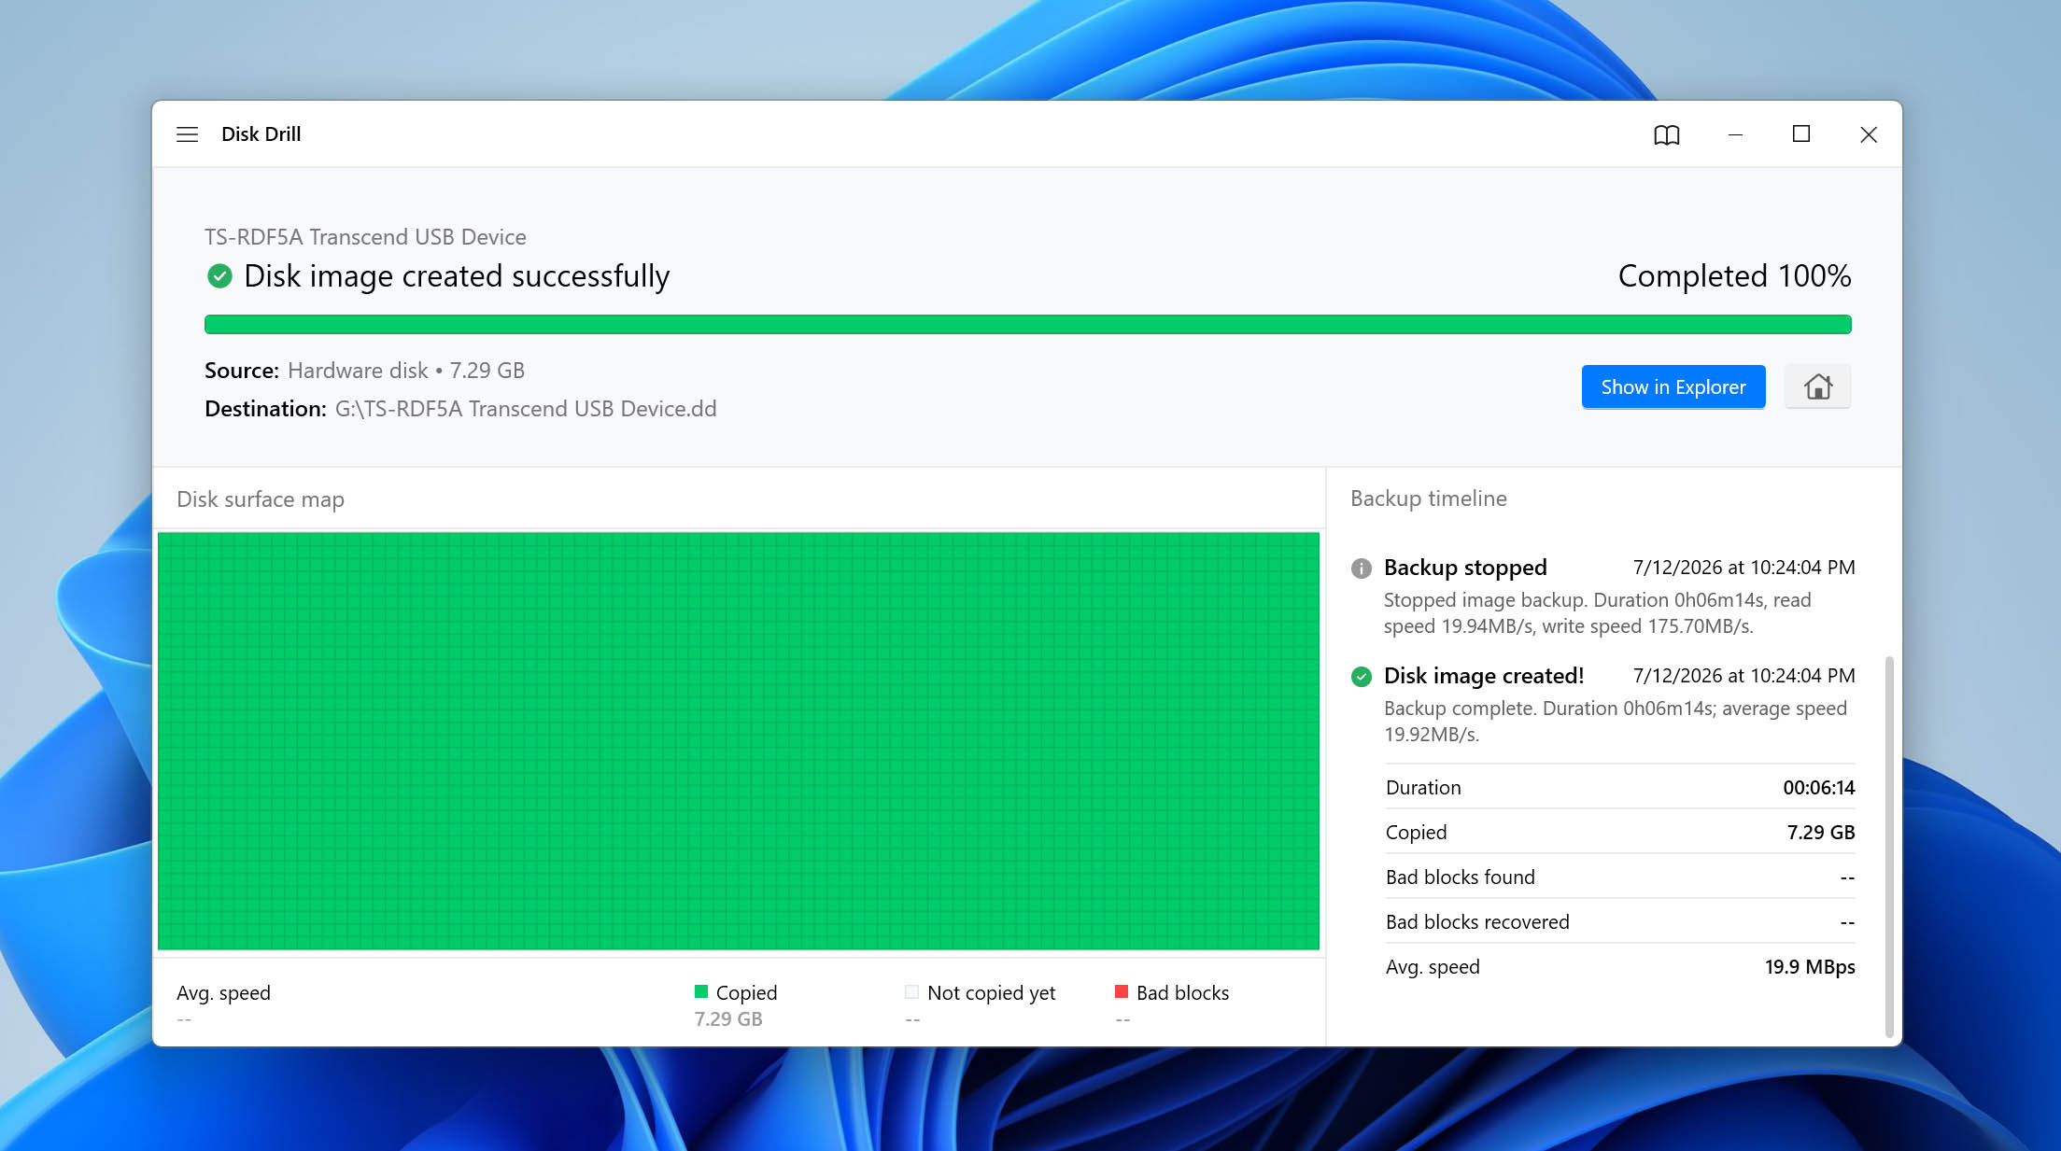
Task: Click the Backup timeline panel heading
Action: (1429, 498)
